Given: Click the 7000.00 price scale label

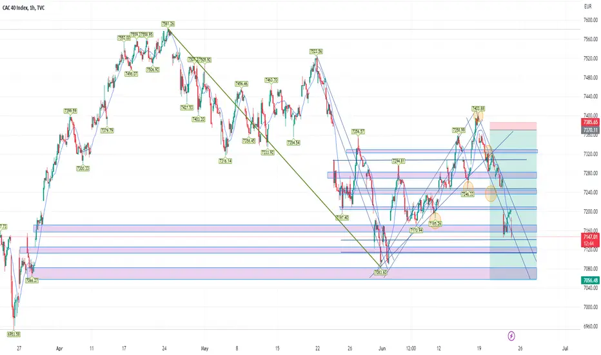Looking at the screenshot, I should coord(590,307).
